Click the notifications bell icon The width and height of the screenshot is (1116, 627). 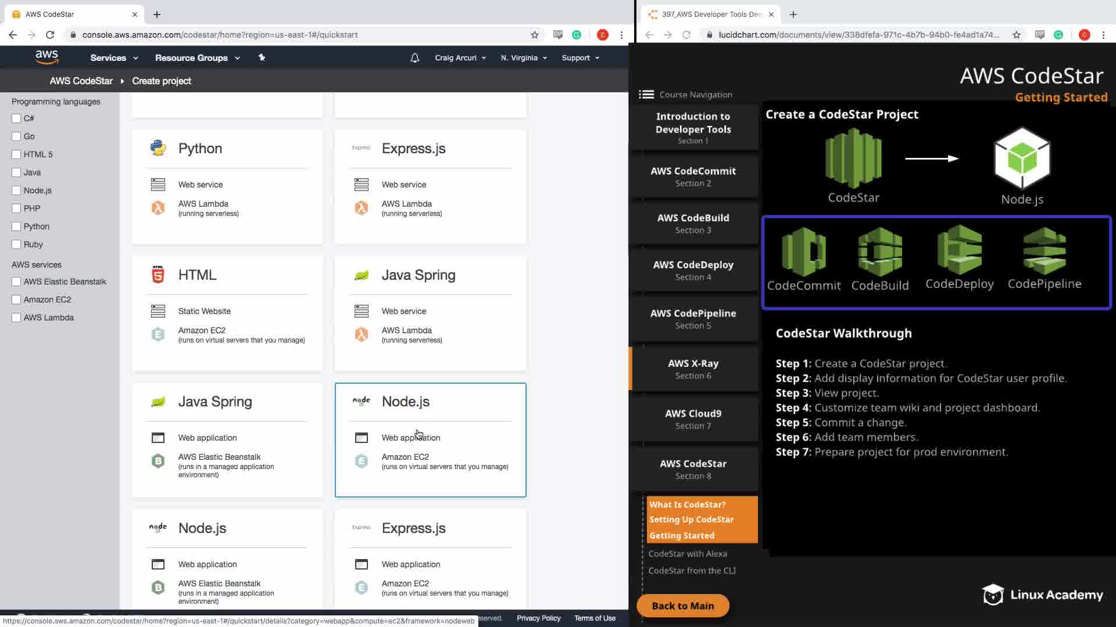414,58
